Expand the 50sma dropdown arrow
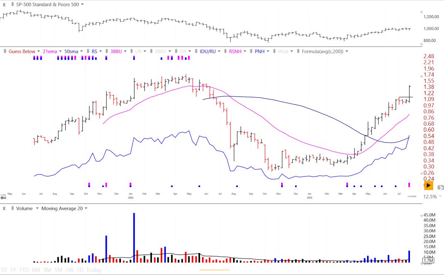This screenshot has width=444, height=275. click(x=82, y=51)
